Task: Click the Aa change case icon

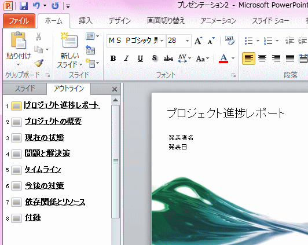Action: click(x=200, y=58)
